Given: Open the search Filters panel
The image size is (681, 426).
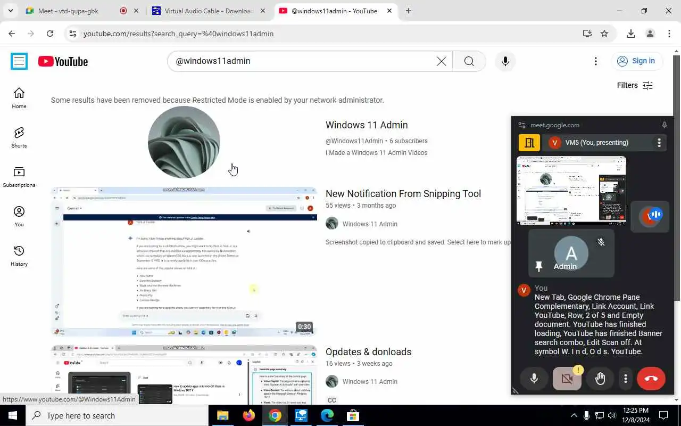Looking at the screenshot, I should (635, 85).
